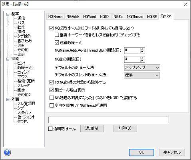Viewport: 191px width, 160px height.
Task: Increase NGIDの期限 days value
Action: (x=142, y=58)
